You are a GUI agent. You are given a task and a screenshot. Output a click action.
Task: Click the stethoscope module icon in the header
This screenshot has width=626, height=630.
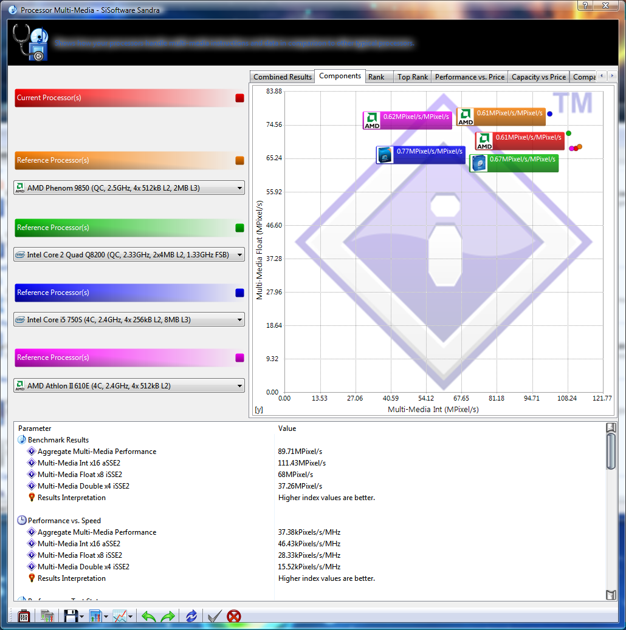click(30, 42)
